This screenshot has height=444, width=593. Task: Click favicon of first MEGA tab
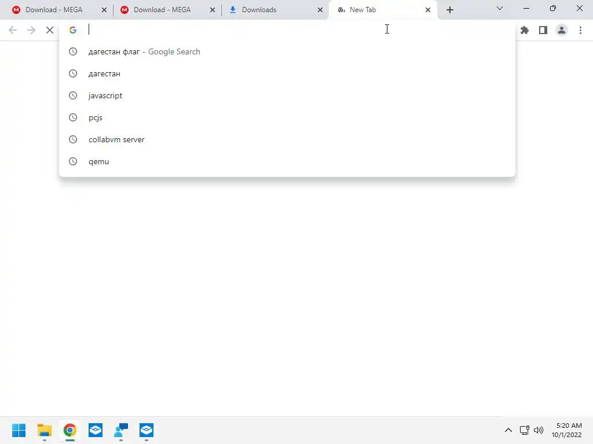pos(16,10)
